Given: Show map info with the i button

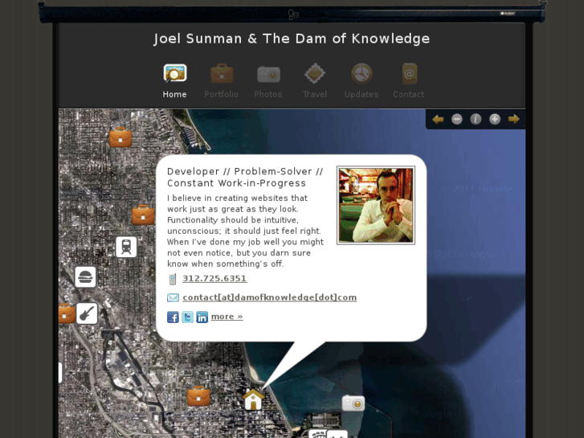Looking at the screenshot, I should (x=476, y=119).
